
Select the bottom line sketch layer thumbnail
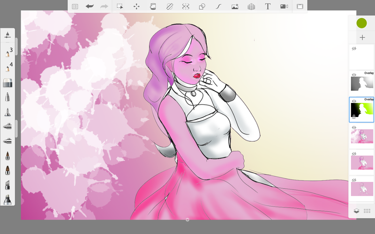pyautogui.click(x=362, y=189)
